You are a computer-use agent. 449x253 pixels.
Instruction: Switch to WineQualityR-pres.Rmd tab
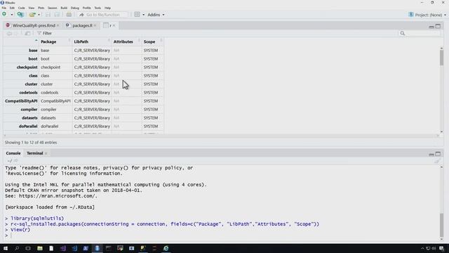[x=34, y=25]
